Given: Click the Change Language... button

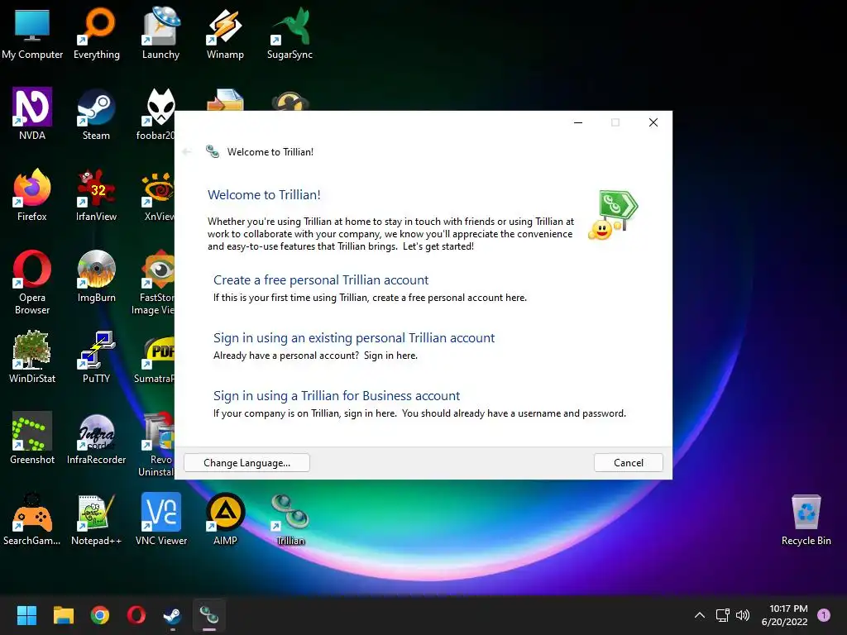Looking at the screenshot, I should pos(246,463).
